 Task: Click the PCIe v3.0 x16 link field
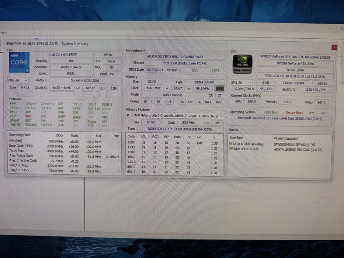pyautogui.click(x=295, y=76)
